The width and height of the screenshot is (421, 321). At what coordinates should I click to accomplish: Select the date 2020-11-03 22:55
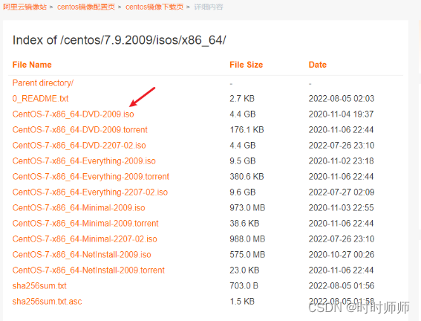tap(341, 207)
